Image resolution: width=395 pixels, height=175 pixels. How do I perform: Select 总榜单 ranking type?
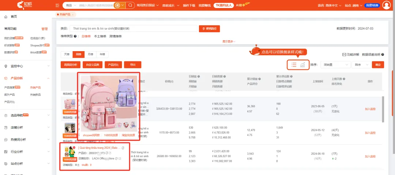click(86, 37)
